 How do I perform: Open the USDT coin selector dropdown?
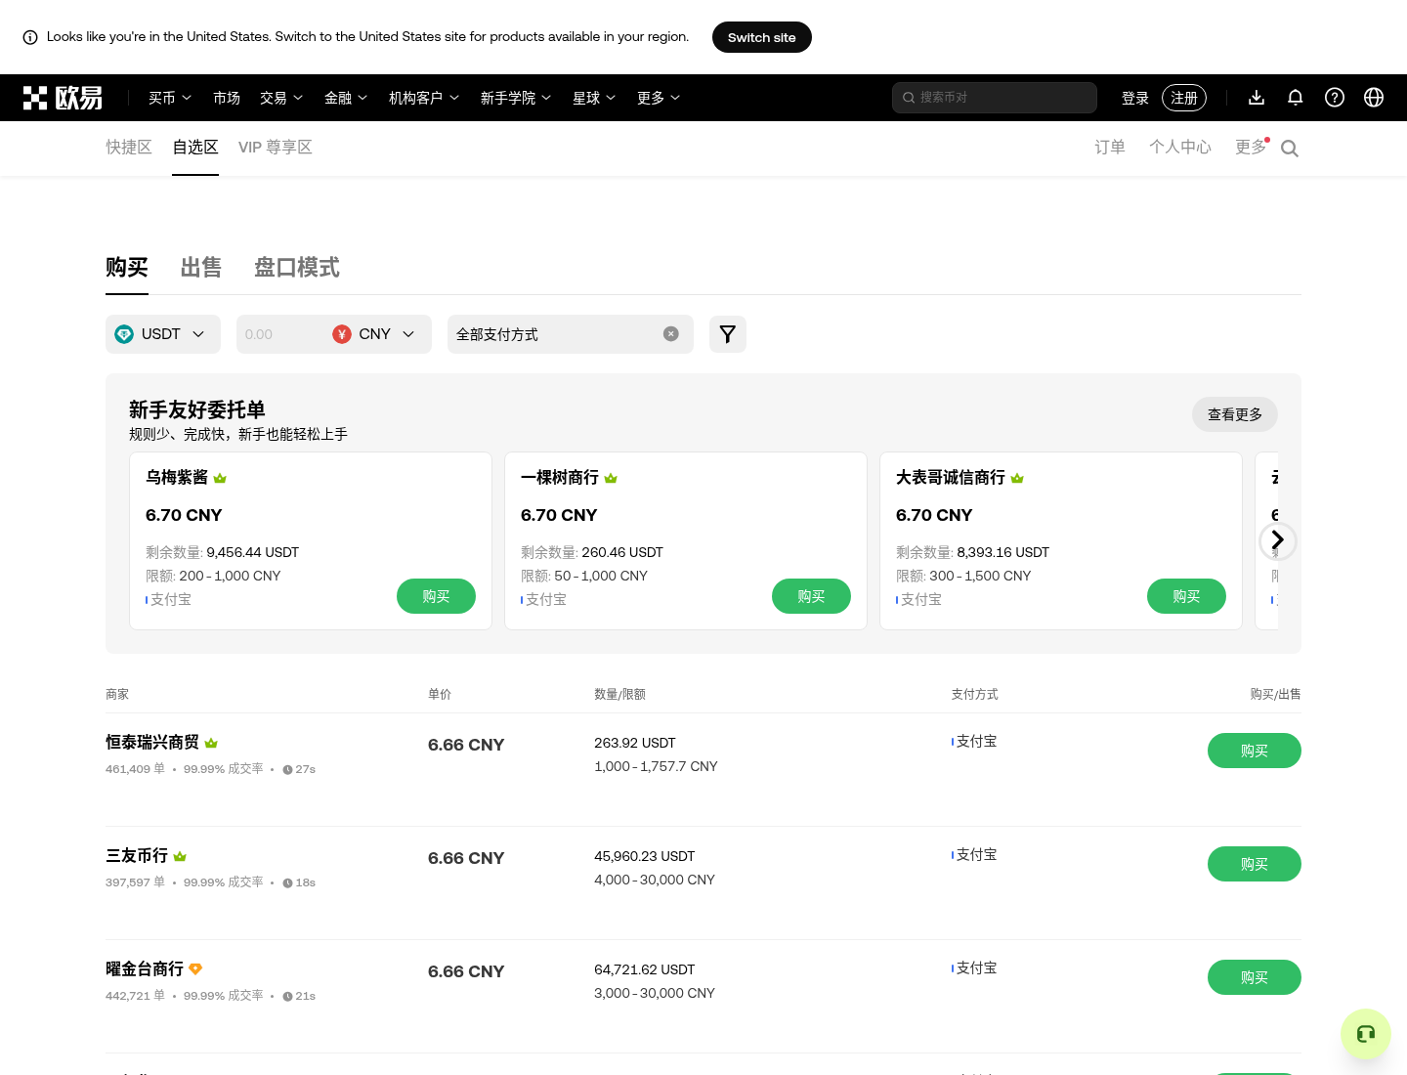tap(163, 334)
